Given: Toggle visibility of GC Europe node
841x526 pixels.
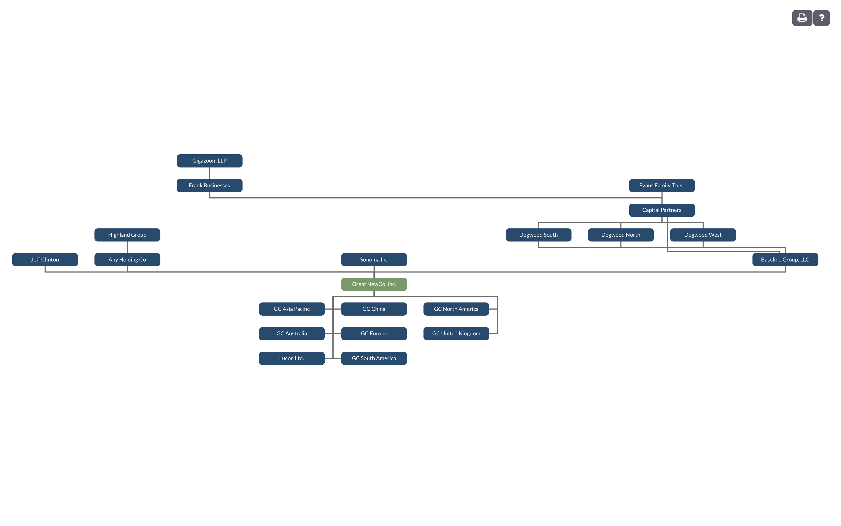Looking at the screenshot, I should pyautogui.click(x=374, y=333).
